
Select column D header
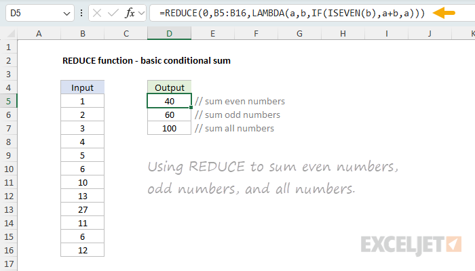[170, 34]
